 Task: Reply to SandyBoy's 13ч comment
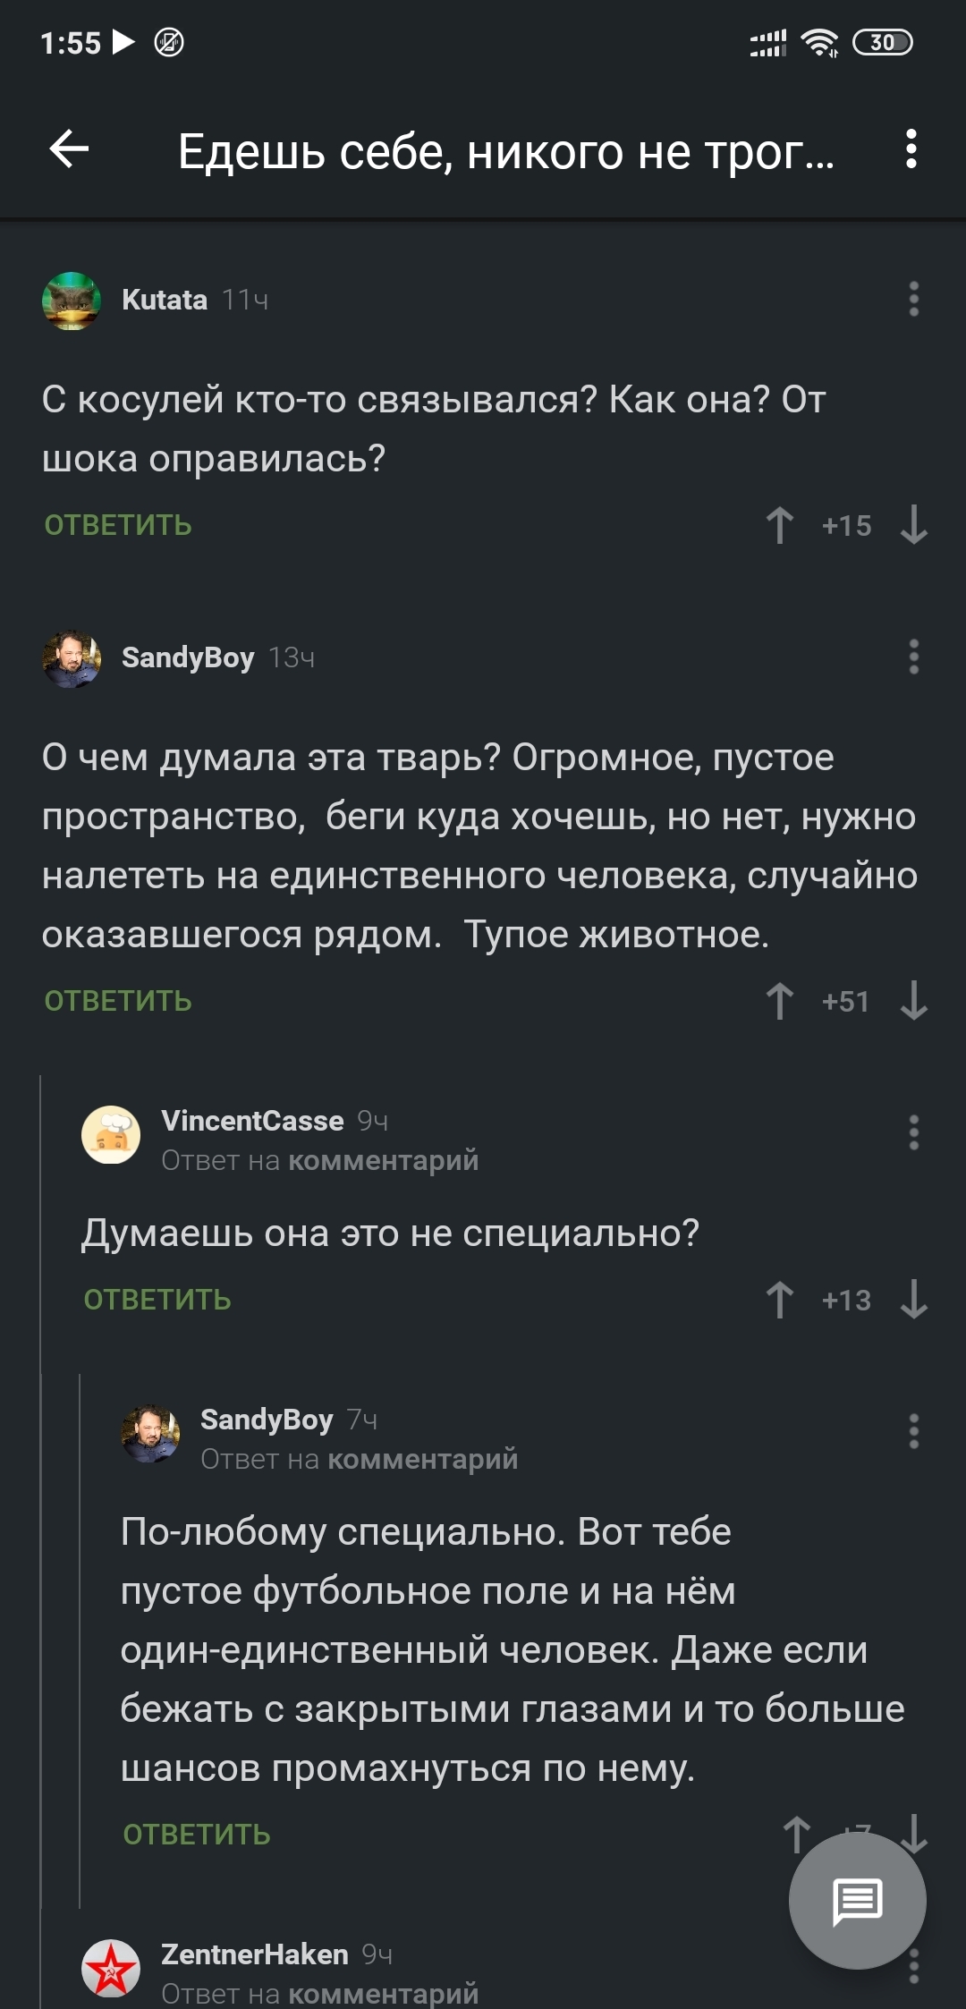click(x=118, y=1001)
